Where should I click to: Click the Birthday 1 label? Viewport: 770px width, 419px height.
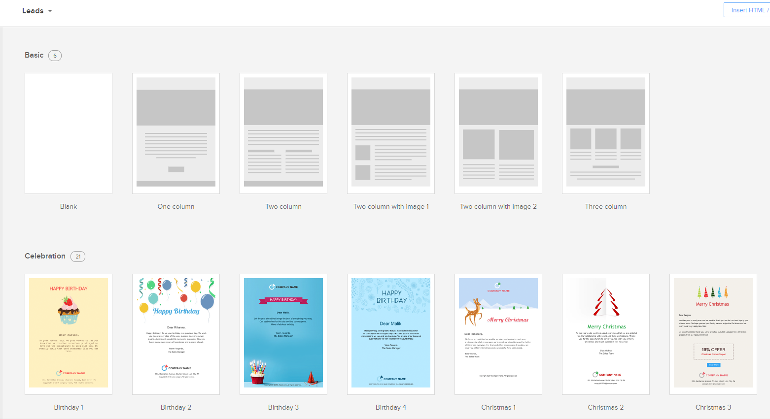(x=69, y=407)
